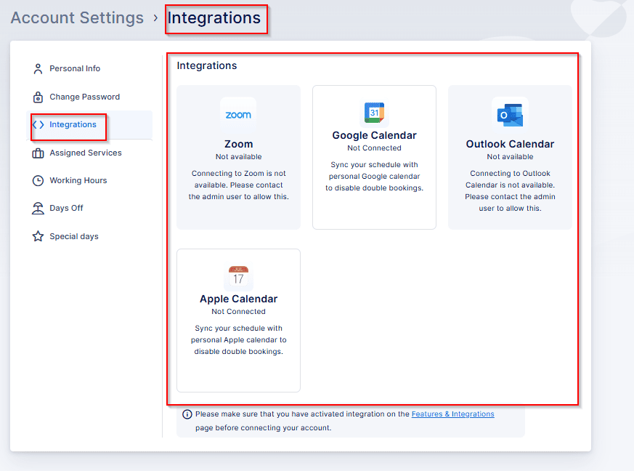Click the Zoom logo icon
Screen dimensions: 634x471
pyautogui.click(x=238, y=115)
